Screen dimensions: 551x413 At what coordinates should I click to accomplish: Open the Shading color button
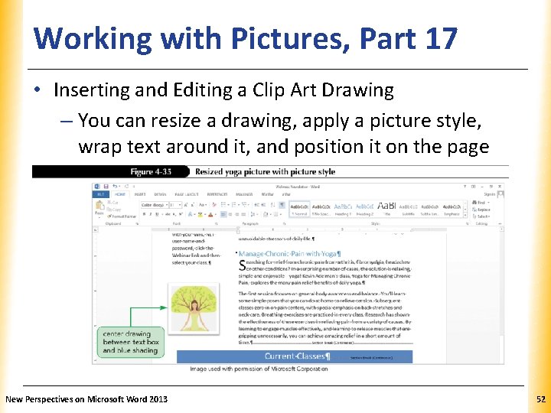click(266, 214)
